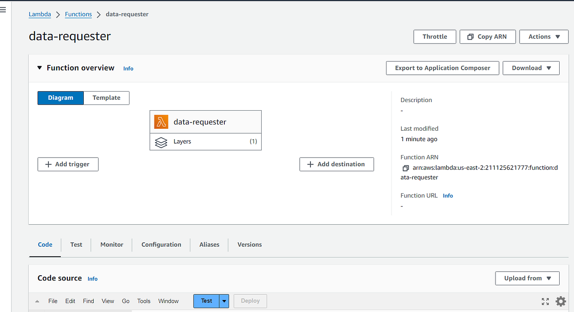The width and height of the screenshot is (574, 312).
Task: Collapse the editor panel with the chevron icon
Action: tap(37, 301)
